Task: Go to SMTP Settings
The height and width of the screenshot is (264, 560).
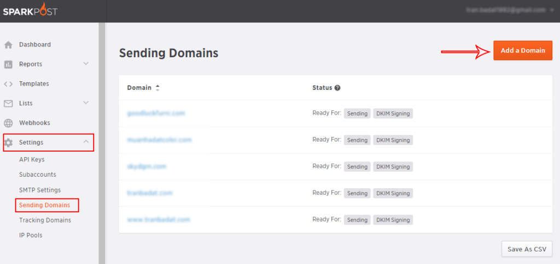Action: pos(40,190)
